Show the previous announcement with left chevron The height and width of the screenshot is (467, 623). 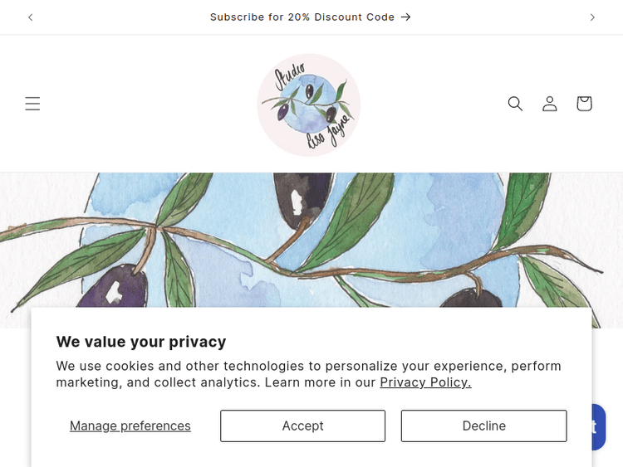(31, 17)
